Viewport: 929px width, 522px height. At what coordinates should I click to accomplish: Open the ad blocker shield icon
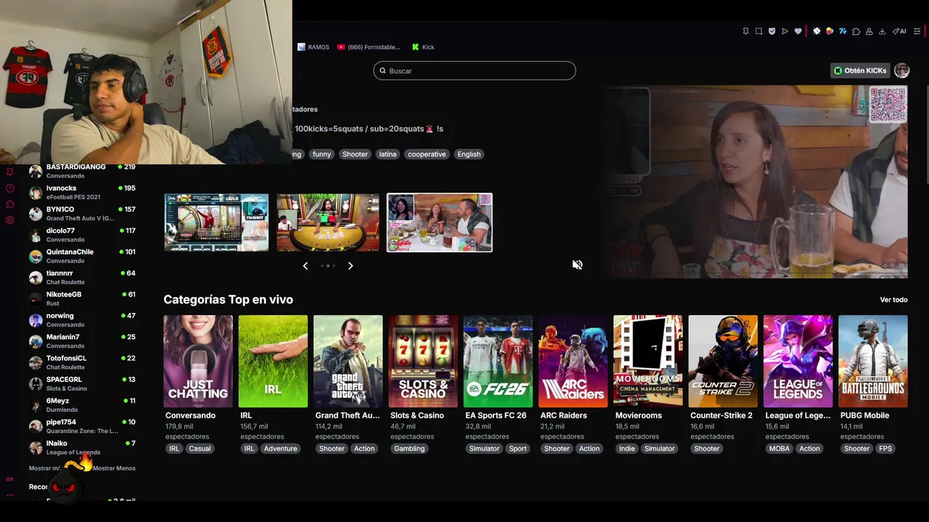(772, 31)
